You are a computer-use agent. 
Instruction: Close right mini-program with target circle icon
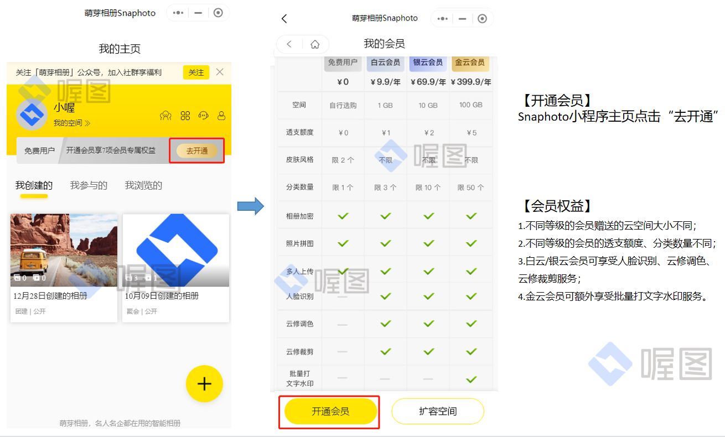(x=482, y=18)
